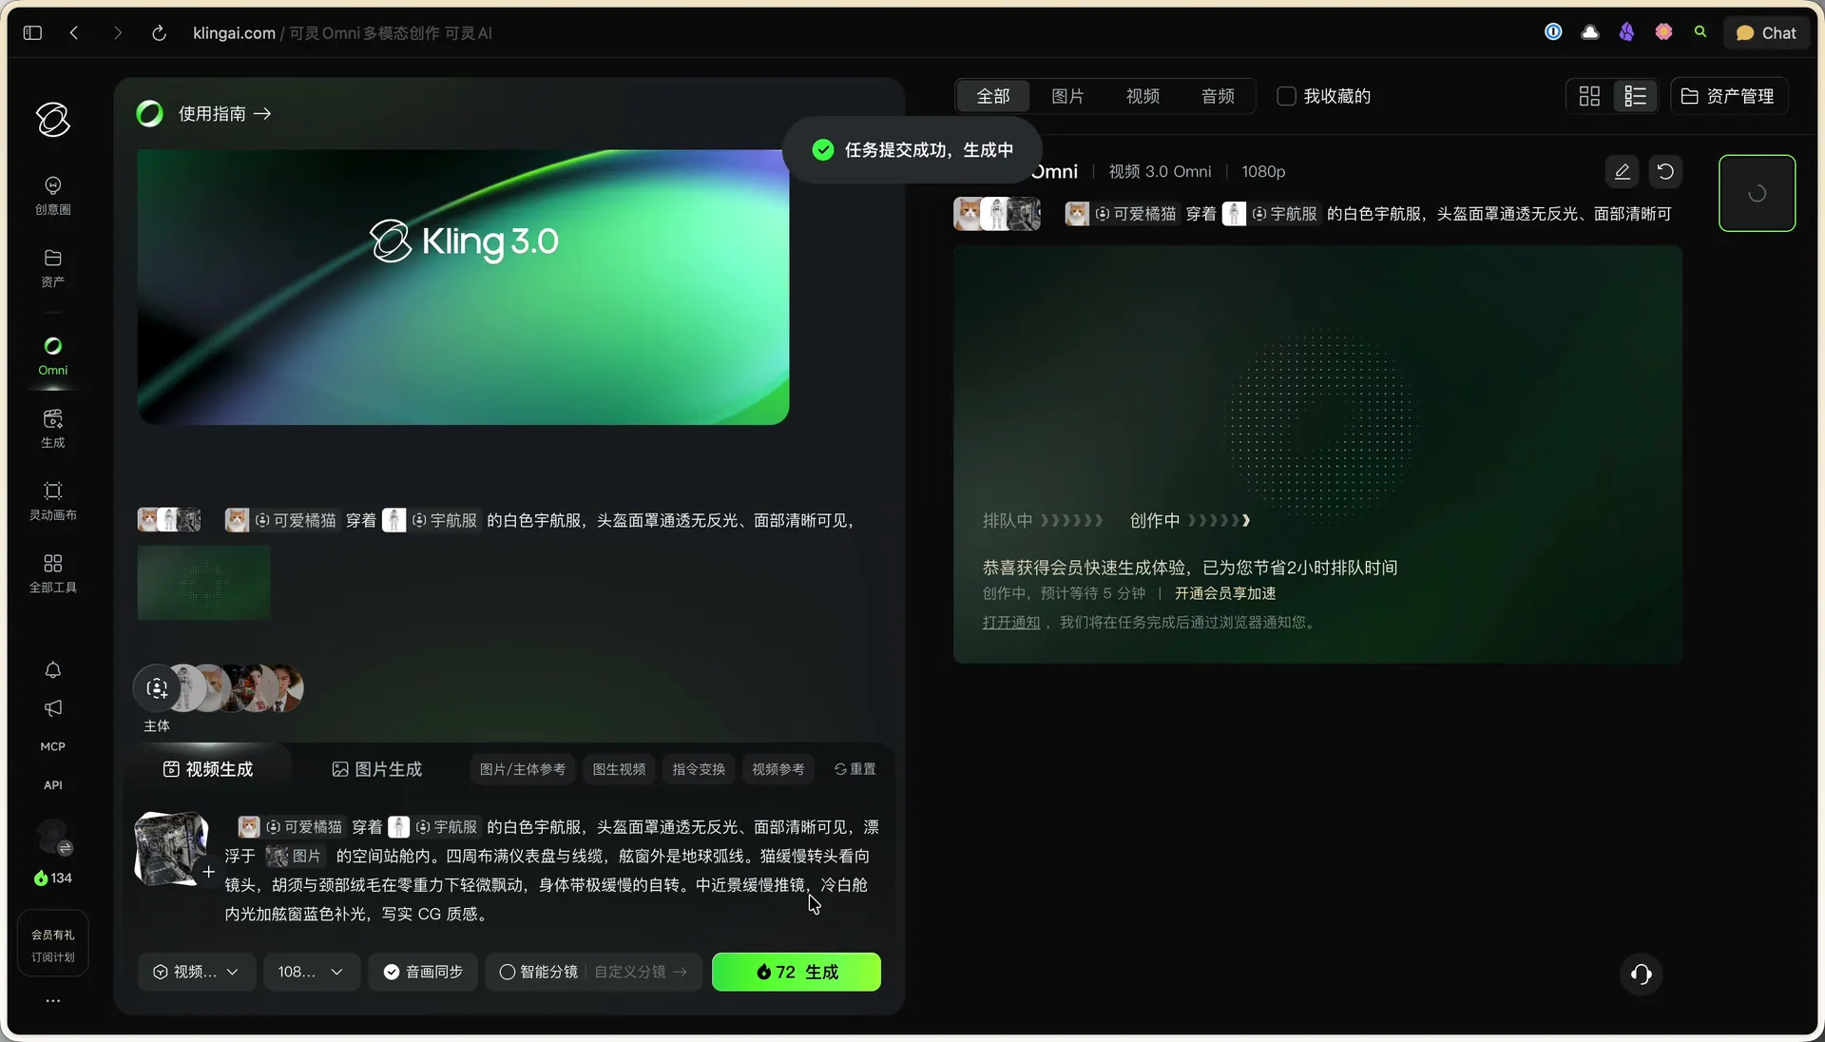Open announcements megaphone icon
Screen dimensions: 1825x1042
point(53,708)
